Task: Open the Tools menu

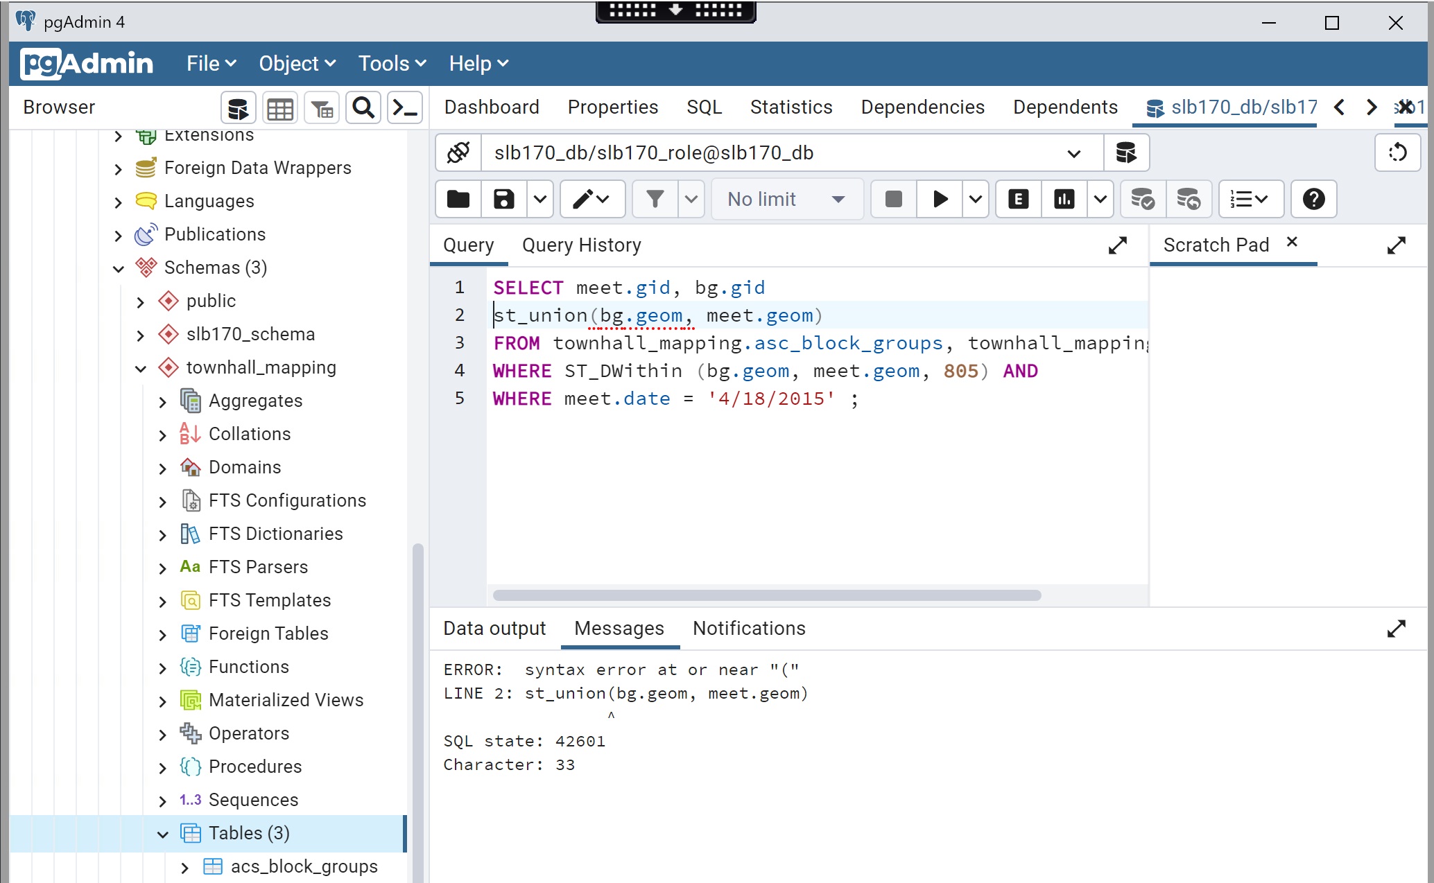Action: click(392, 64)
